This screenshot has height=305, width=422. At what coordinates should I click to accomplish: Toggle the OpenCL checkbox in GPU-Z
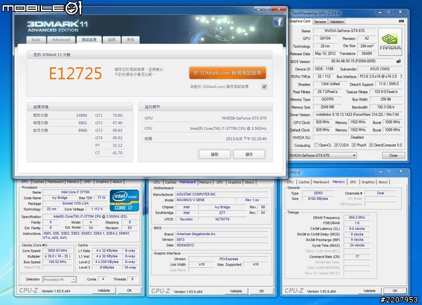coord(316,145)
